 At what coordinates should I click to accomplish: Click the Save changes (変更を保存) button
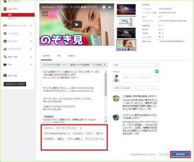(180, 154)
